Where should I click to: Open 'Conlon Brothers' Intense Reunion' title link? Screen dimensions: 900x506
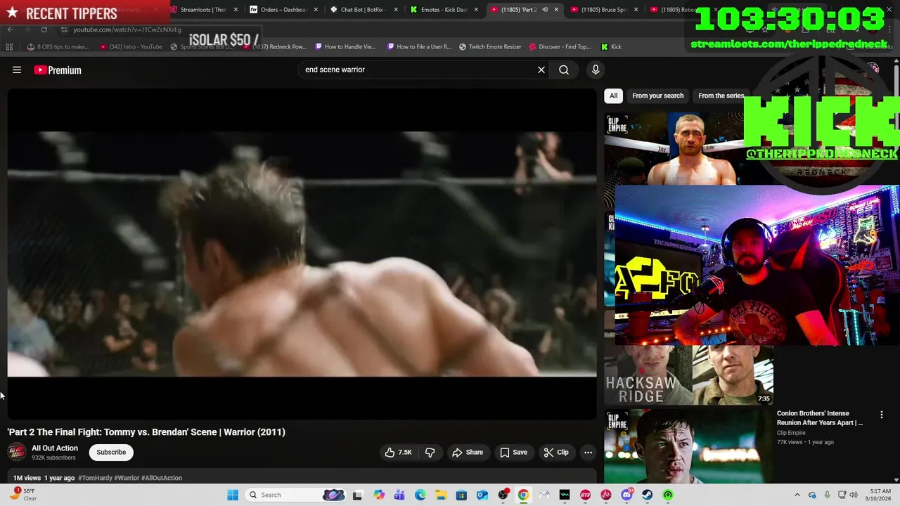point(820,418)
